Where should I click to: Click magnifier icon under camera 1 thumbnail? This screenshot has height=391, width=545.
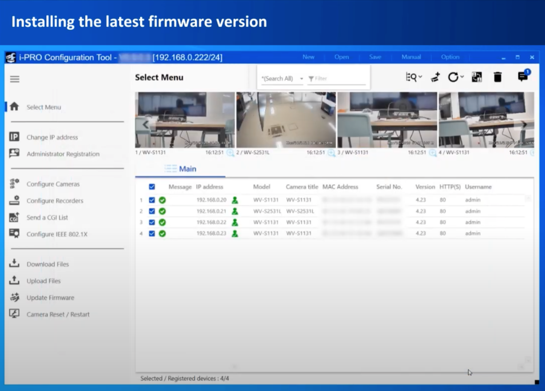click(230, 153)
